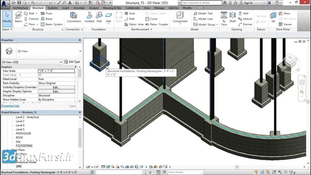311x175 pixels.
Task: Activate the Brace tool
Action: coord(46,19)
